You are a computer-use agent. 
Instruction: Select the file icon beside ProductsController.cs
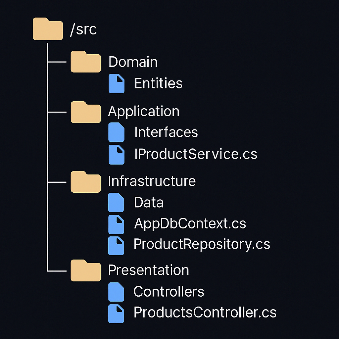116,314
